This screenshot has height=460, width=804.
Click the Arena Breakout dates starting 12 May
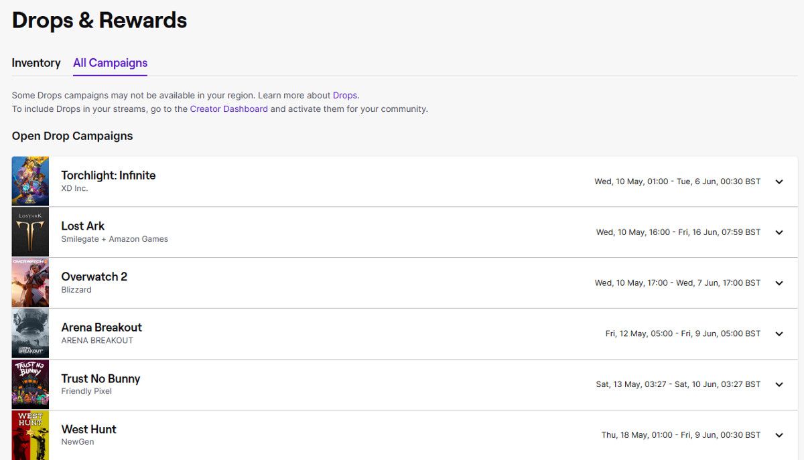[x=683, y=333]
